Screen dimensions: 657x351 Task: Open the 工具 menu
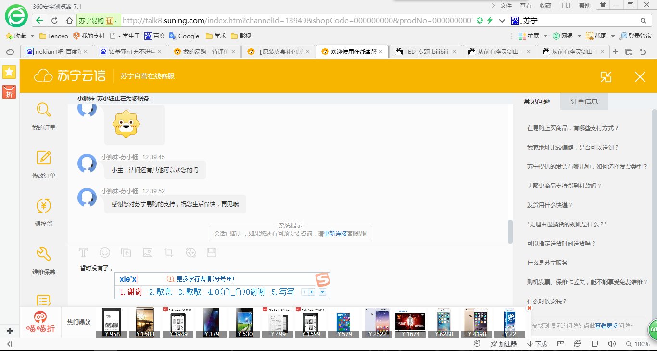[x=565, y=6]
